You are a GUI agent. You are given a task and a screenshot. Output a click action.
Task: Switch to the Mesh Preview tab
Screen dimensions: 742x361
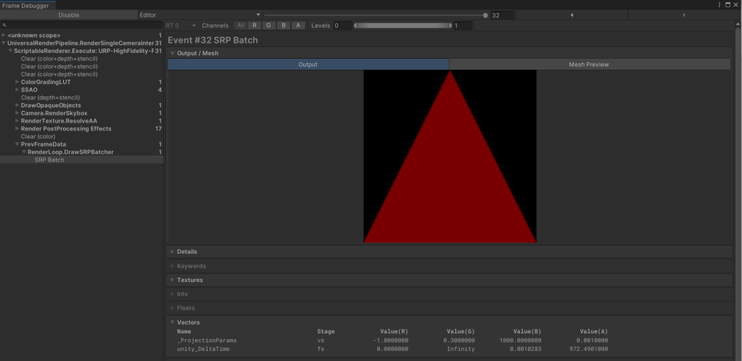coord(589,65)
